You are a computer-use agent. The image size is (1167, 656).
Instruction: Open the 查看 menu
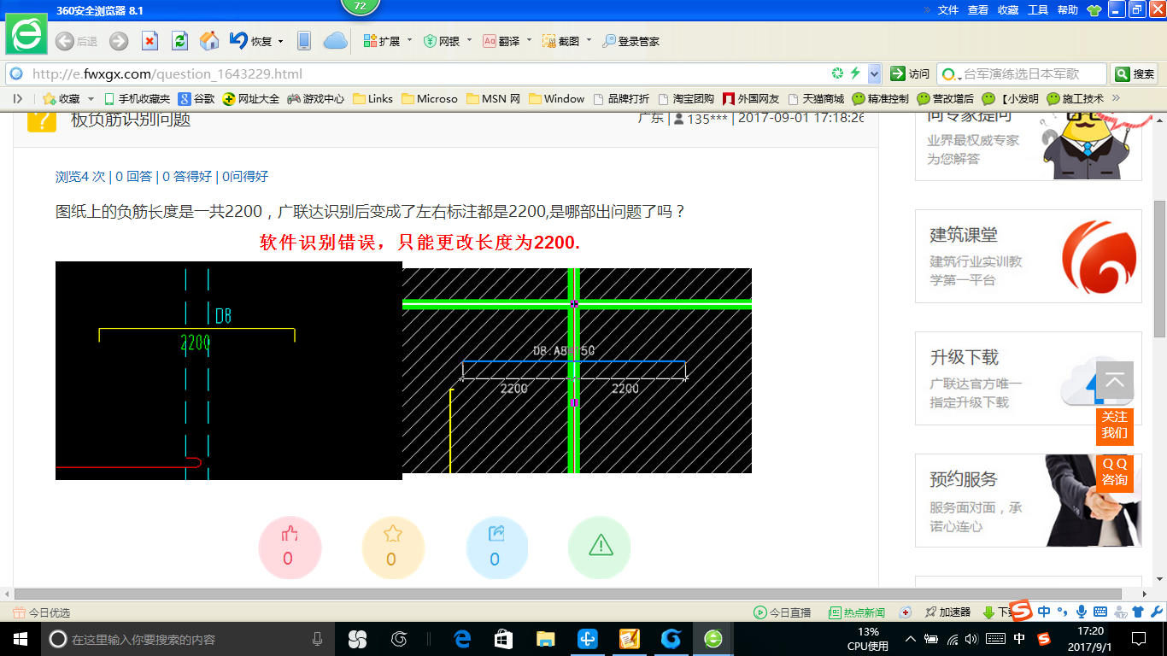tap(978, 10)
